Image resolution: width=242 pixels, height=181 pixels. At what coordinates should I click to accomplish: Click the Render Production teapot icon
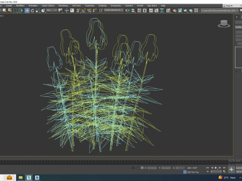[x=186, y=11]
